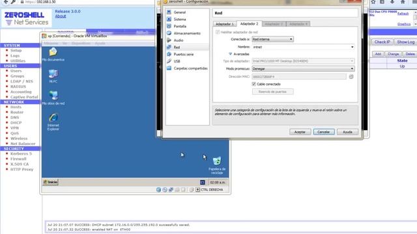Select Adaptador 3 tab
This screenshot has width=417, height=234.
point(274,24)
